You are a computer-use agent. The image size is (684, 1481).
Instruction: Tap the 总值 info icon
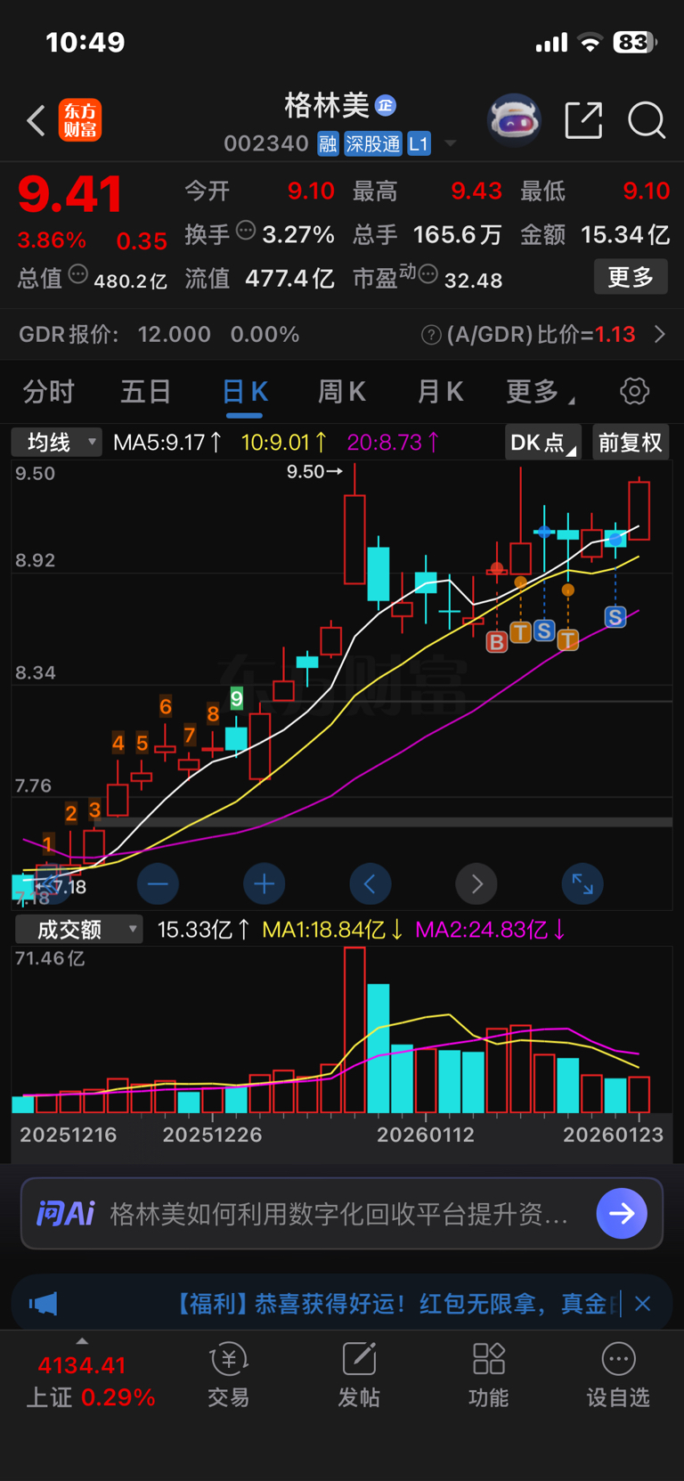pyautogui.click(x=78, y=275)
